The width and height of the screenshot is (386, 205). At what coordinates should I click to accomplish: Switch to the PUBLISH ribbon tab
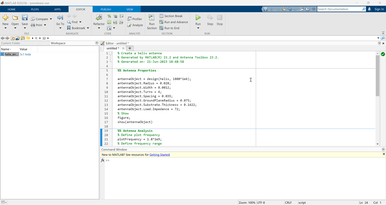[x=106, y=9]
